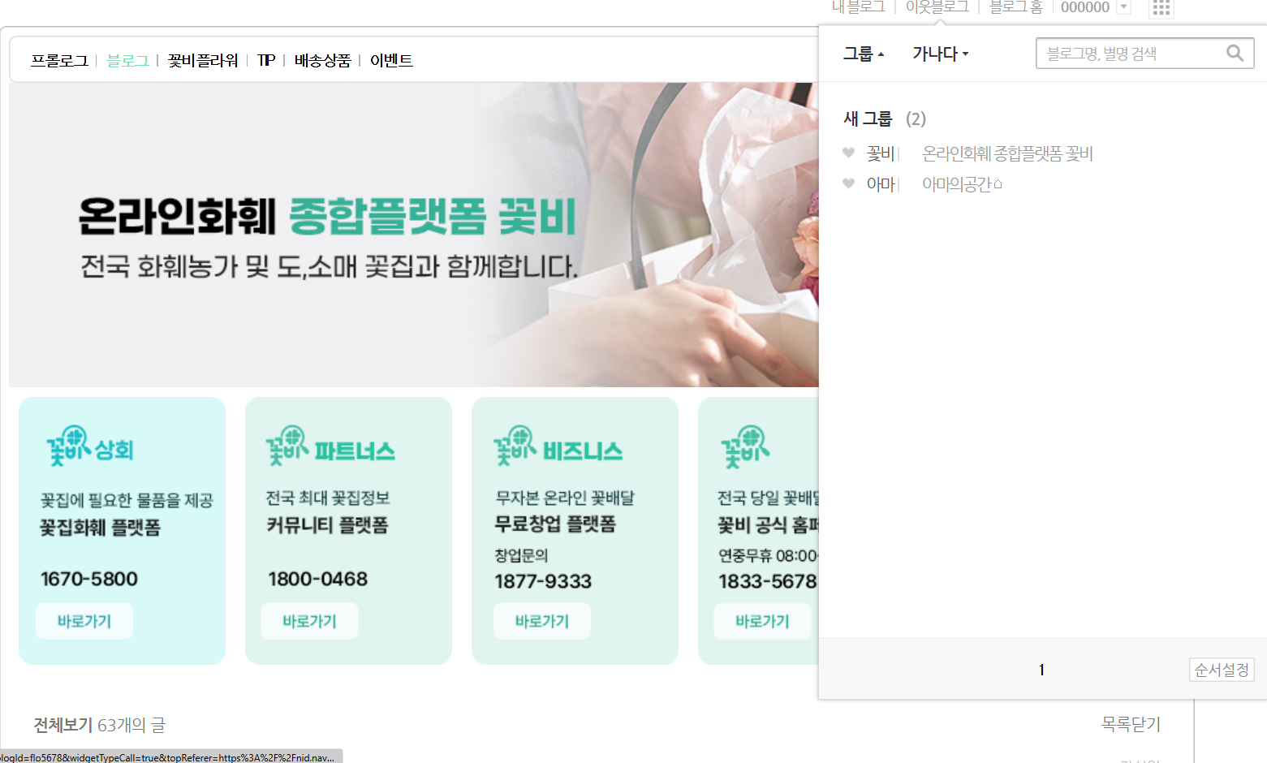The height and width of the screenshot is (763, 1267).
Task: Click phone number 1800-0468
Action: tap(317, 579)
